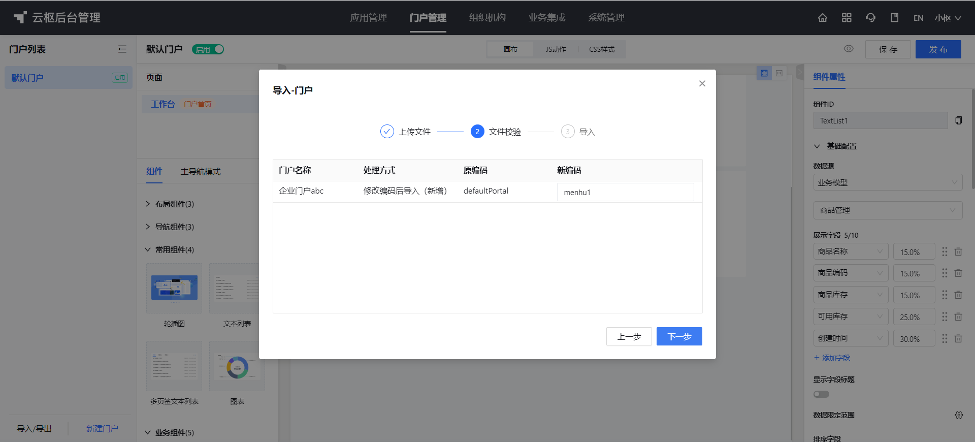Open the 门户管理 top menu
Viewport: 975px width, 442px height.
pyautogui.click(x=428, y=18)
